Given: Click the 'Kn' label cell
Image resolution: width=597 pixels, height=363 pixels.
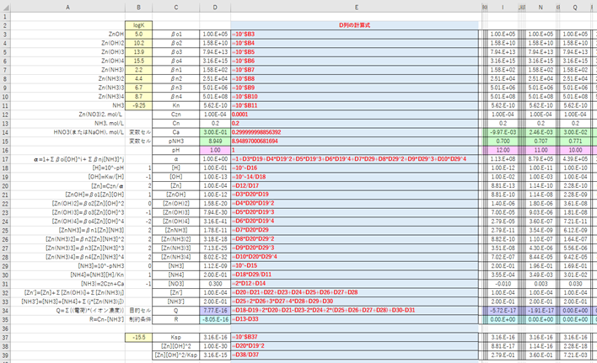Looking at the screenshot, I should (x=176, y=105).
